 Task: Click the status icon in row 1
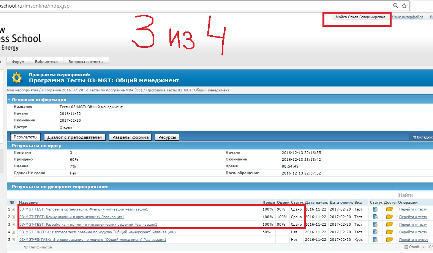tap(375, 209)
